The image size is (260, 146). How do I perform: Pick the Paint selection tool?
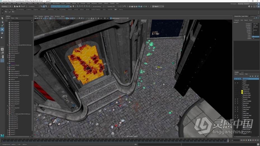point(2,25)
